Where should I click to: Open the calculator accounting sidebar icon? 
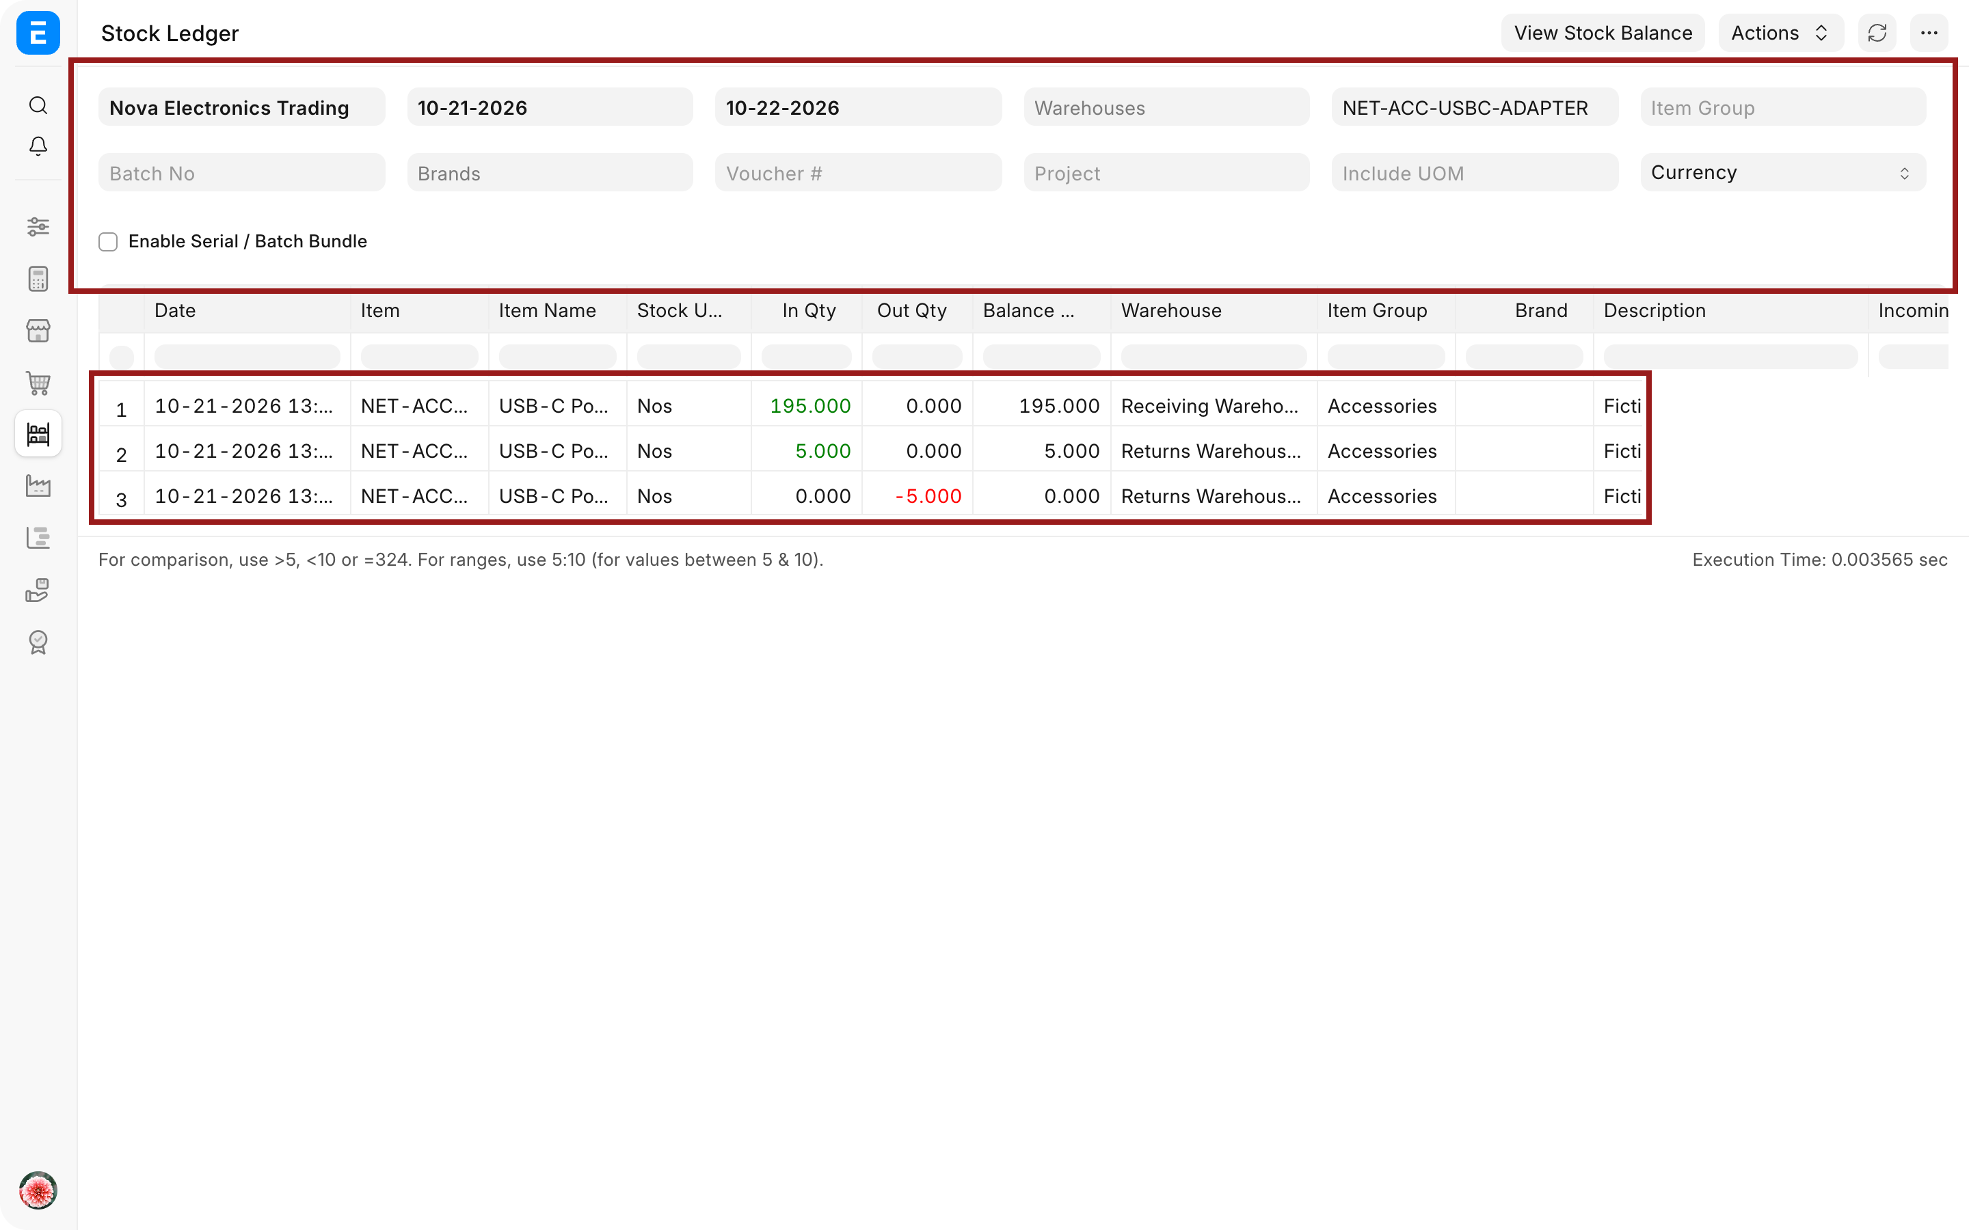pos(38,278)
